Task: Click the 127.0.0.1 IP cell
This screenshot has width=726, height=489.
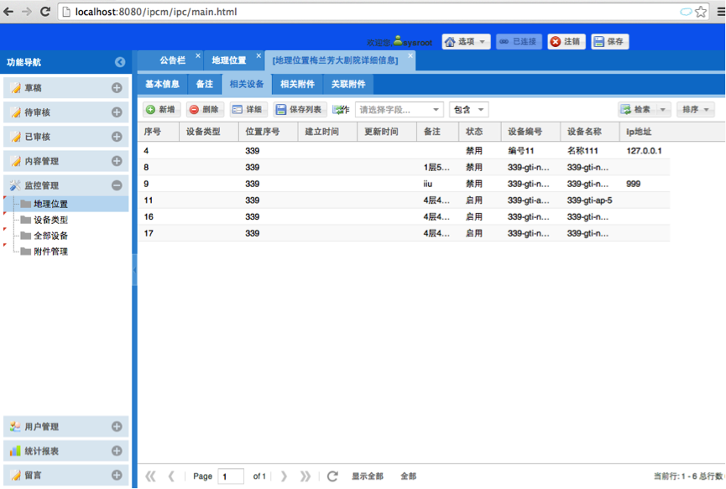Action: pyautogui.click(x=644, y=151)
